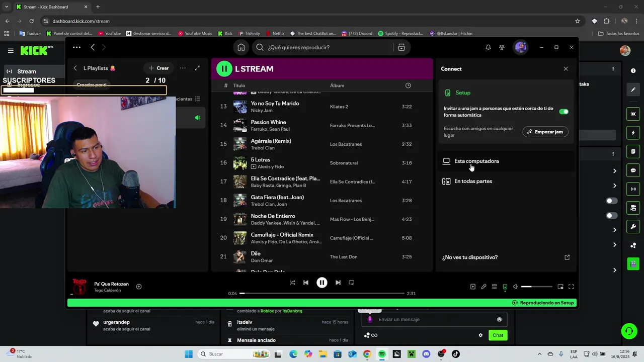Open Kick chat settings gear

pos(480,335)
